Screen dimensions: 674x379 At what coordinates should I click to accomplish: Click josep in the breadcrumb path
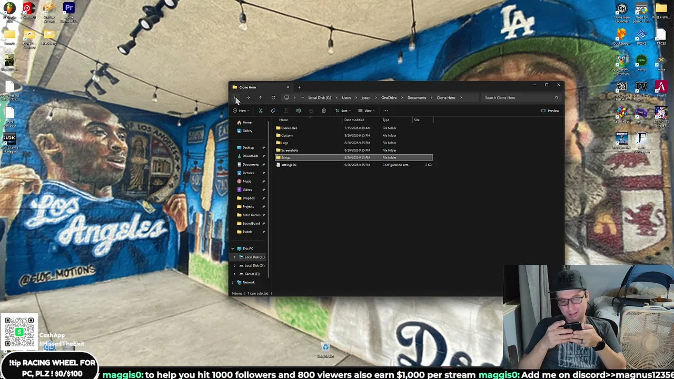[x=365, y=97]
